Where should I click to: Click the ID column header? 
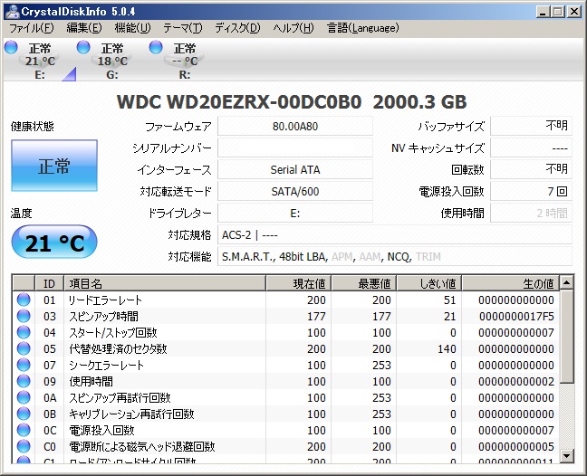50,283
